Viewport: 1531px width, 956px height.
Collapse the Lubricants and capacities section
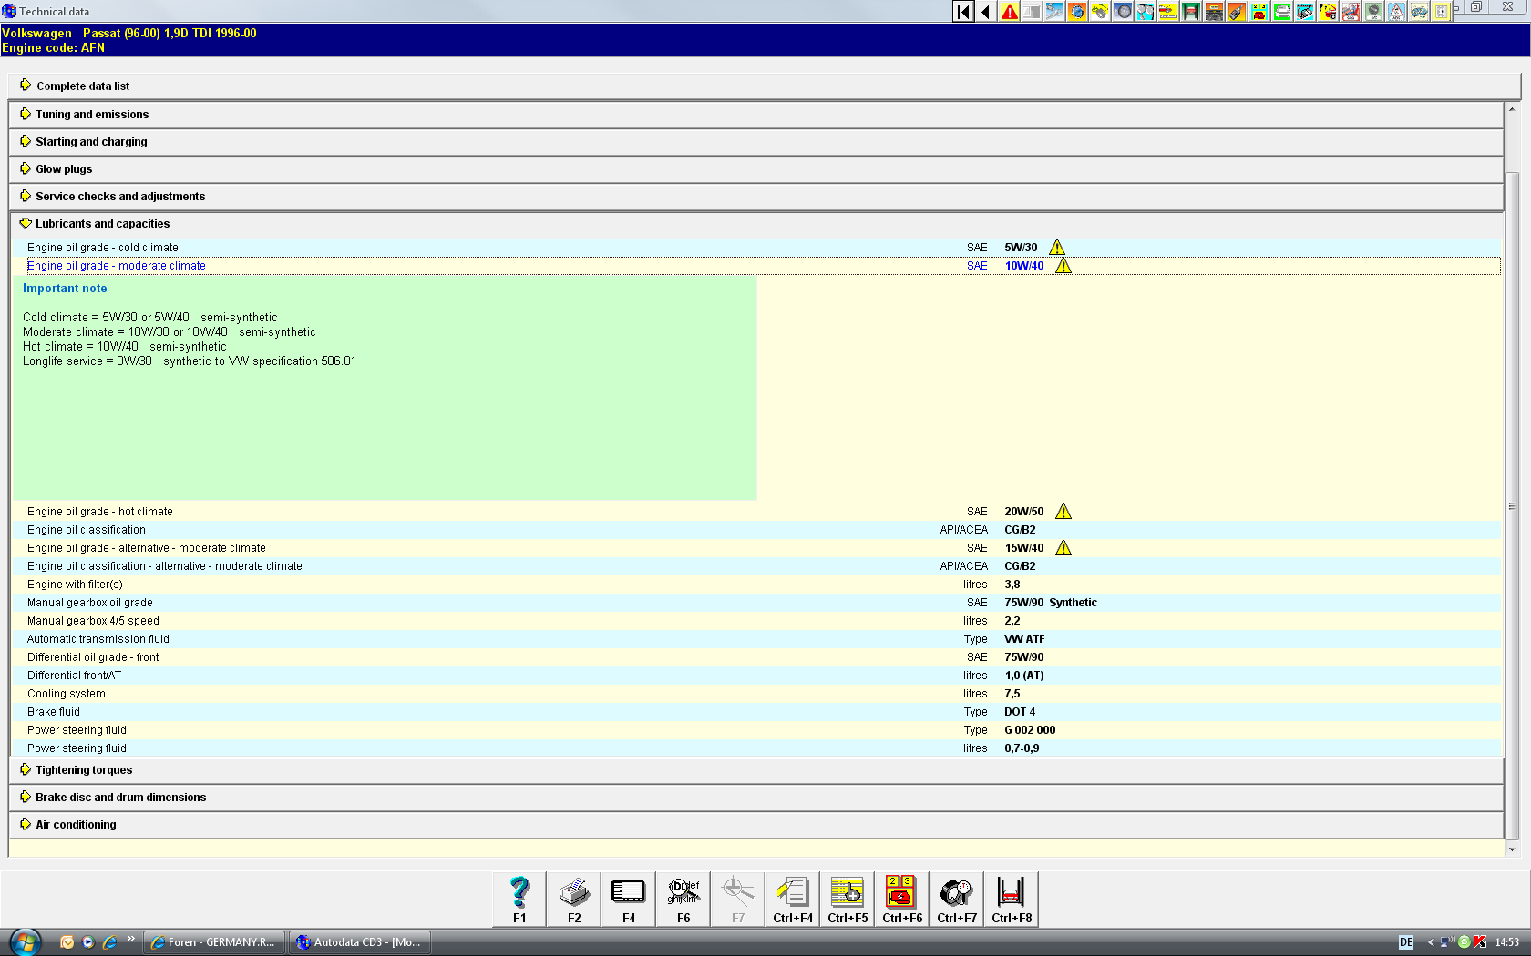coord(102,224)
